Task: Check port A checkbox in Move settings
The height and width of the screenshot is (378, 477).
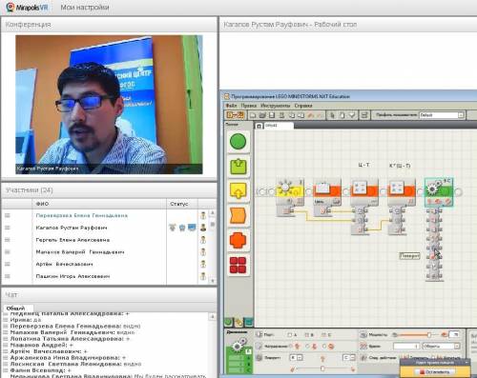Action: pos(290,335)
